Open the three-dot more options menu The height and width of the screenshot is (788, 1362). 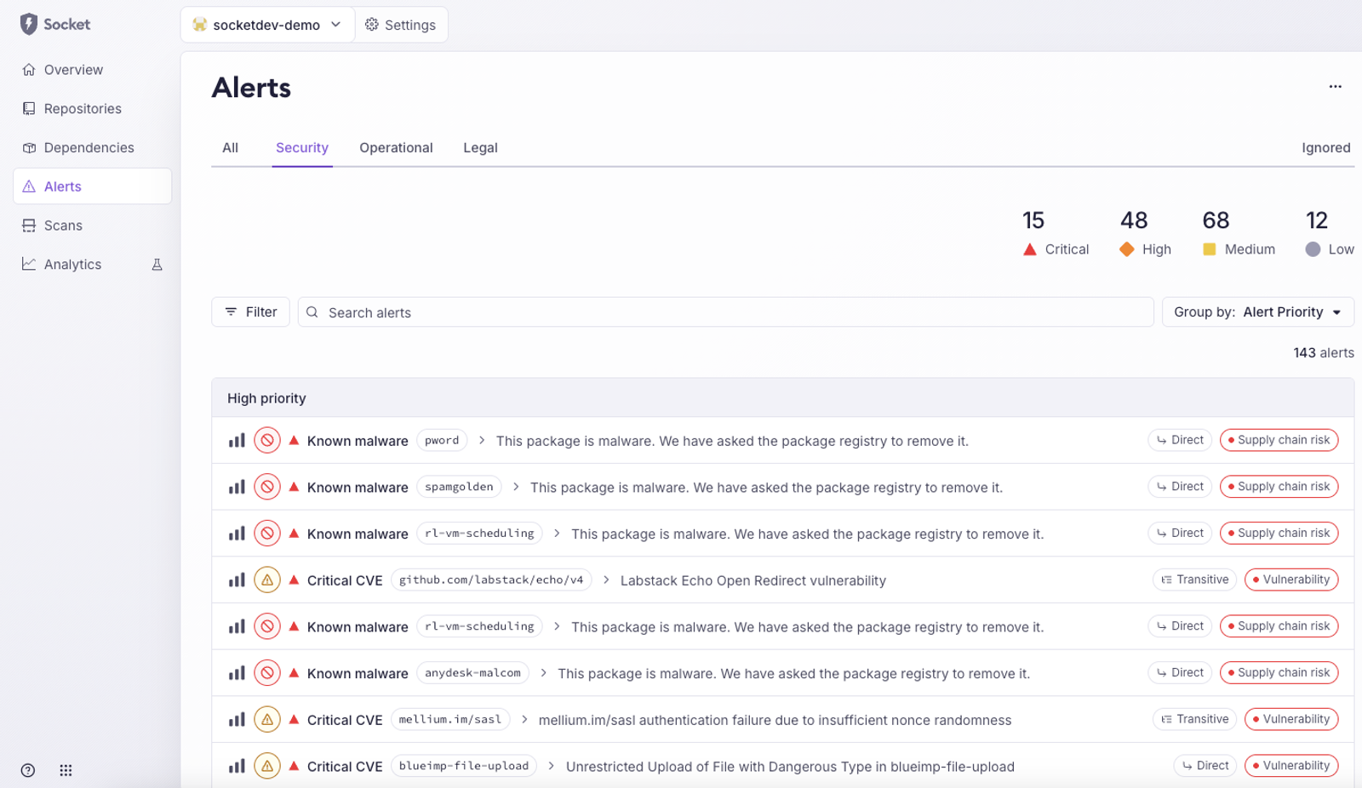click(1335, 87)
